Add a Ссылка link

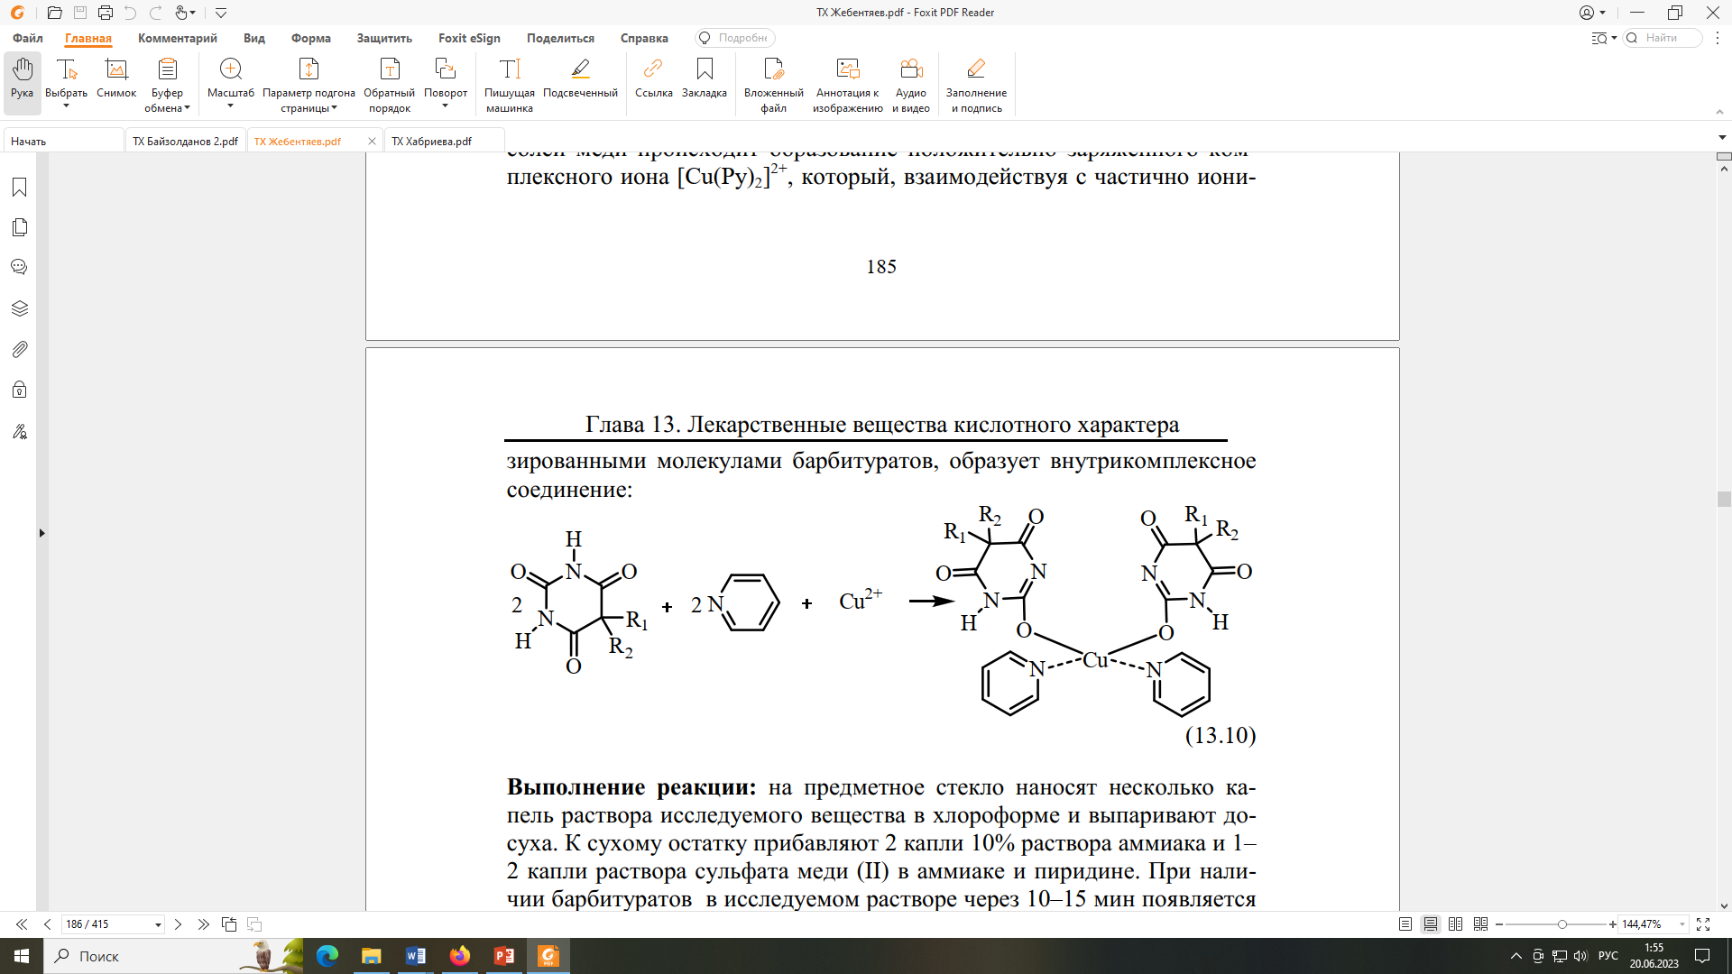coord(653,78)
